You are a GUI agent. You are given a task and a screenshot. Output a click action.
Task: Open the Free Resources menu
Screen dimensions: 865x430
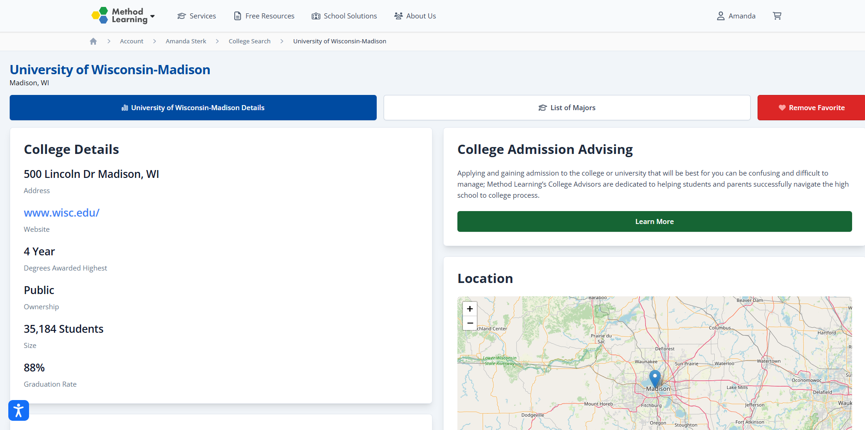click(264, 16)
